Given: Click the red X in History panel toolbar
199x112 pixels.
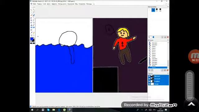Looking at the screenshot, I should 168,70.
